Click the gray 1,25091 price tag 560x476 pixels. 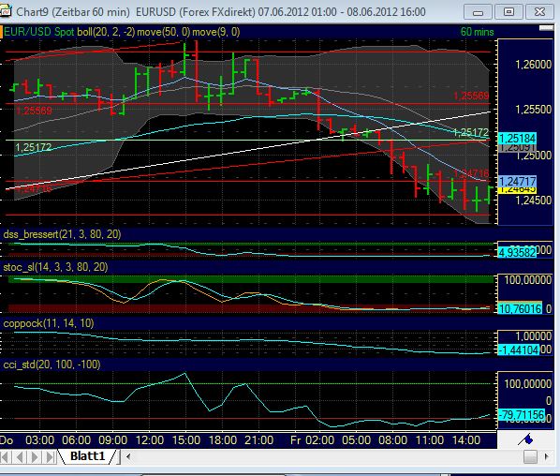pyautogui.click(x=517, y=148)
